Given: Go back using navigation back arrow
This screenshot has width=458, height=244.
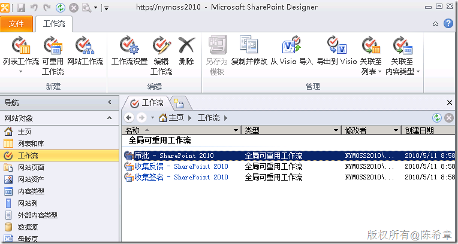Looking at the screenshot, I should (129, 118).
